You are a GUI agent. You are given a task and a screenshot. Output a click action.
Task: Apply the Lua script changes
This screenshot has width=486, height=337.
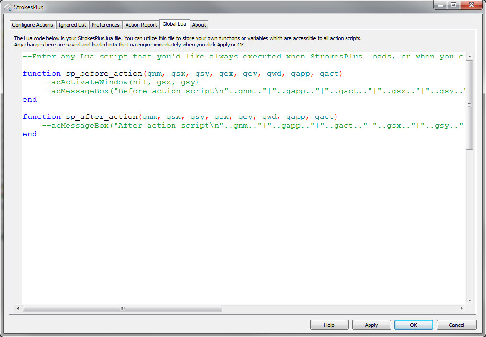pos(371,325)
